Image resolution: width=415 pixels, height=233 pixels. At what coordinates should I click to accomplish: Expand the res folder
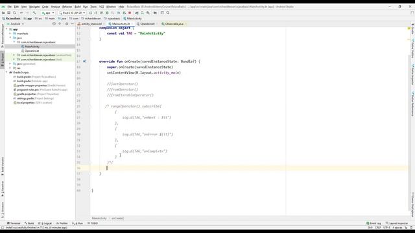[x=10, y=68]
